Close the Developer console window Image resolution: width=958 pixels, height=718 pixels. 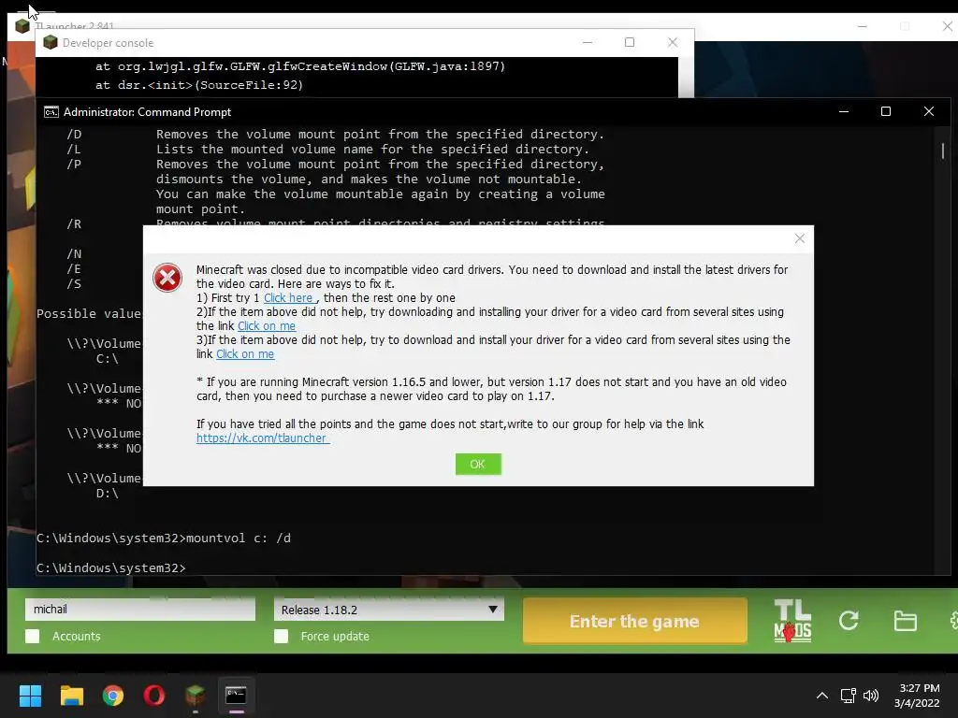(x=673, y=42)
